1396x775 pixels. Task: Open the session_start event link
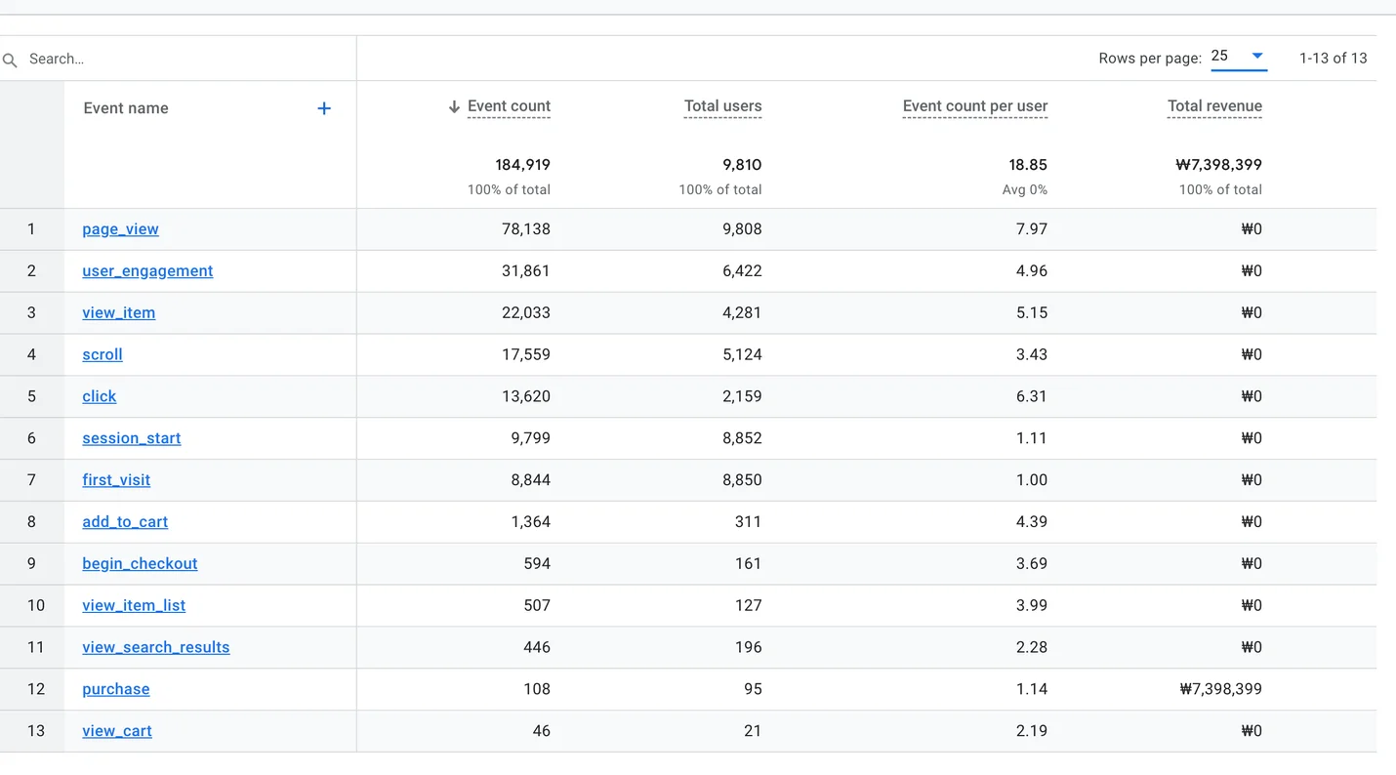(132, 439)
